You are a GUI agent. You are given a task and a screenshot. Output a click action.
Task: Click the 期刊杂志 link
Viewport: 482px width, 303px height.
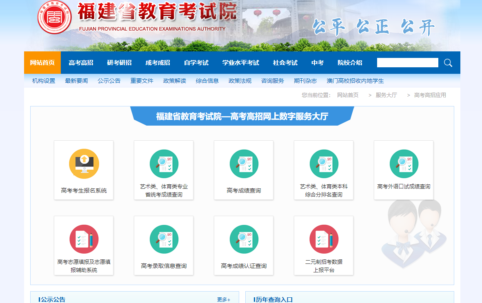(305, 81)
